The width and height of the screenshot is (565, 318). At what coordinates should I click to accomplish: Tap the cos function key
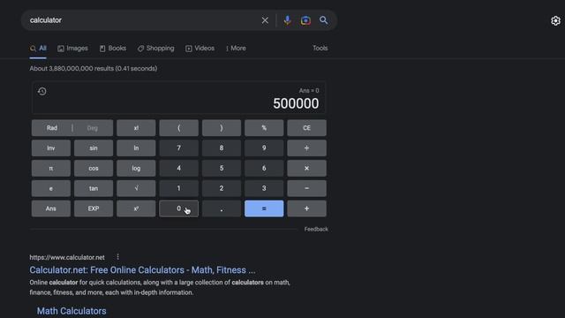coord(94,169)
